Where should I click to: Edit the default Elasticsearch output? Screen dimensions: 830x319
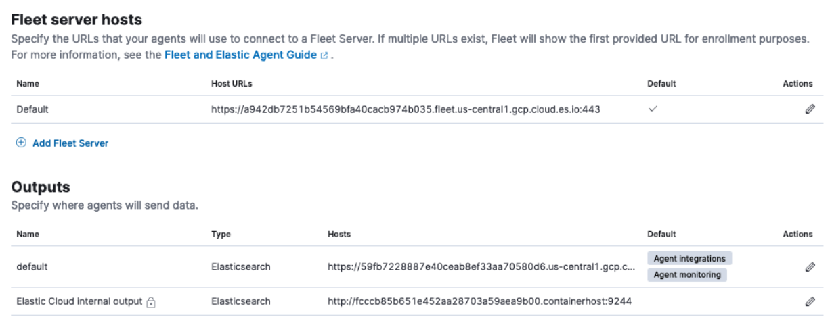pyautogui.click(x=808, y=267)
